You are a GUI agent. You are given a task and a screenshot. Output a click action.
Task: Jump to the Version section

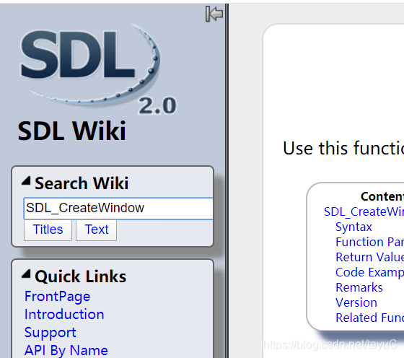[x=356, y=302]
